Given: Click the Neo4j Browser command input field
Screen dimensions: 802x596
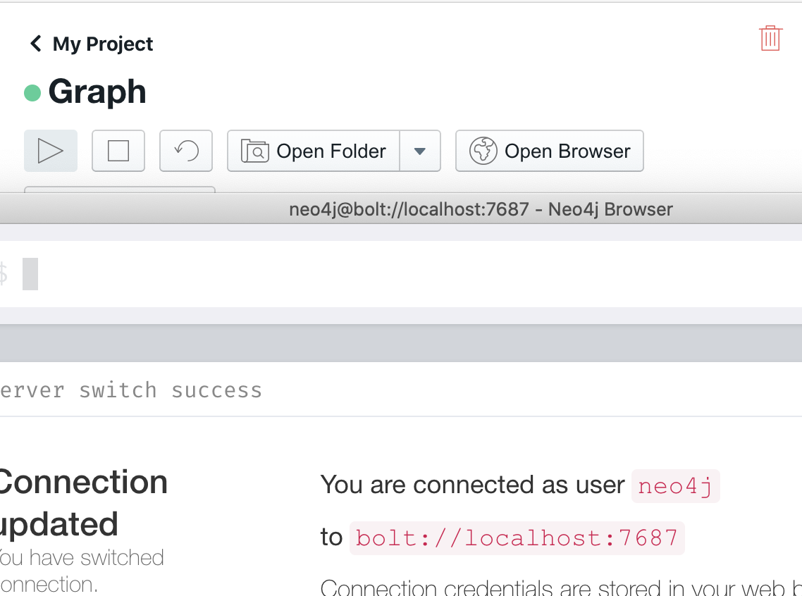Looking at the screenshot, I should 401,274.
